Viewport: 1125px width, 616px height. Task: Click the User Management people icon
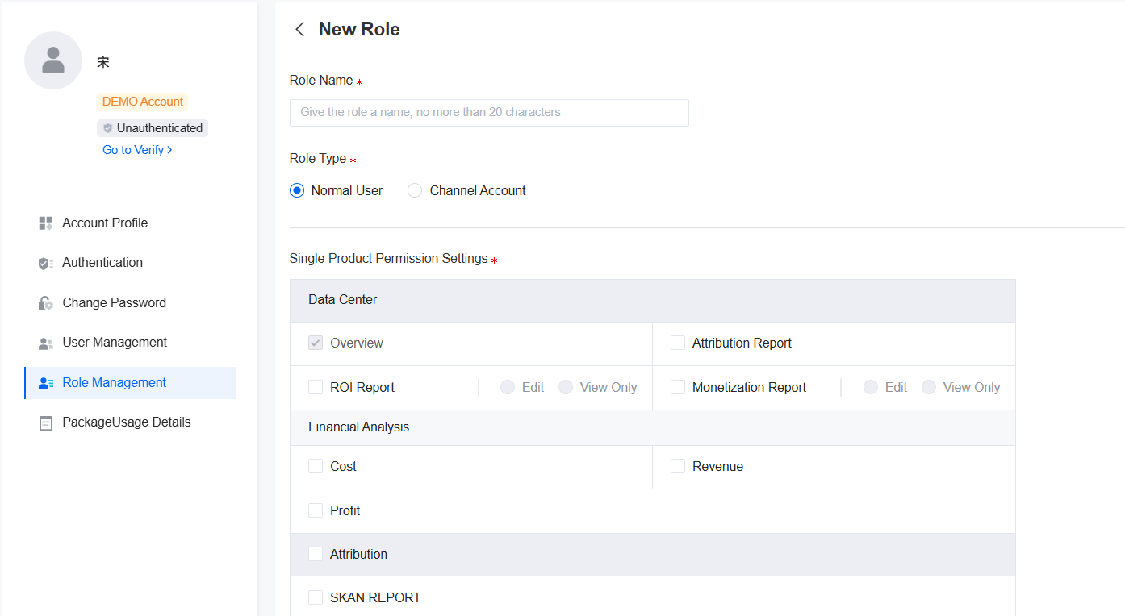(46, 343)
